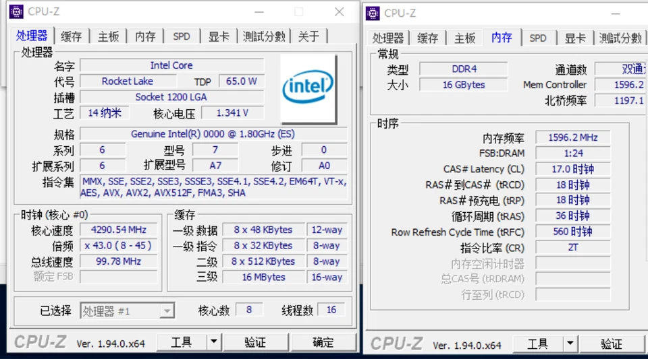Open the 显卡 tab in left CPU-Z window
Image resolution: width=648 pixels, height=359 pixels.
(219, 36)
